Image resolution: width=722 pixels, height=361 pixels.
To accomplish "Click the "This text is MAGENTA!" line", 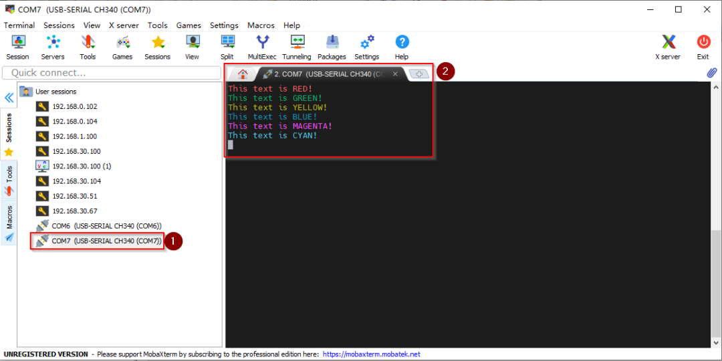I will click(x=280, y=126).
